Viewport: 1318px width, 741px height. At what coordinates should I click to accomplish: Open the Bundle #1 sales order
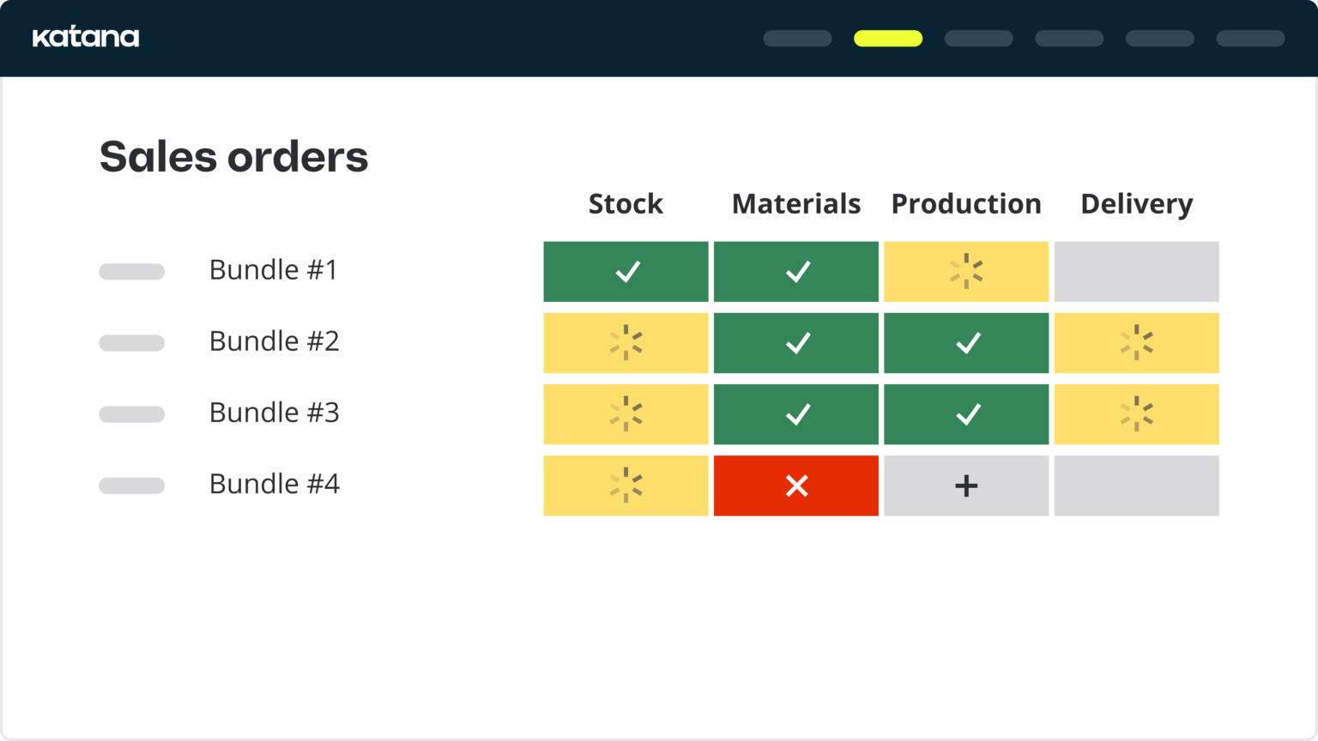click(274, 270)
